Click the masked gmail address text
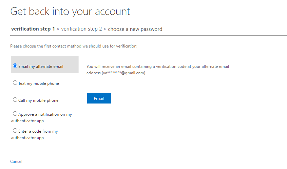This screenshot has height=169, width=287. point(123,73)
